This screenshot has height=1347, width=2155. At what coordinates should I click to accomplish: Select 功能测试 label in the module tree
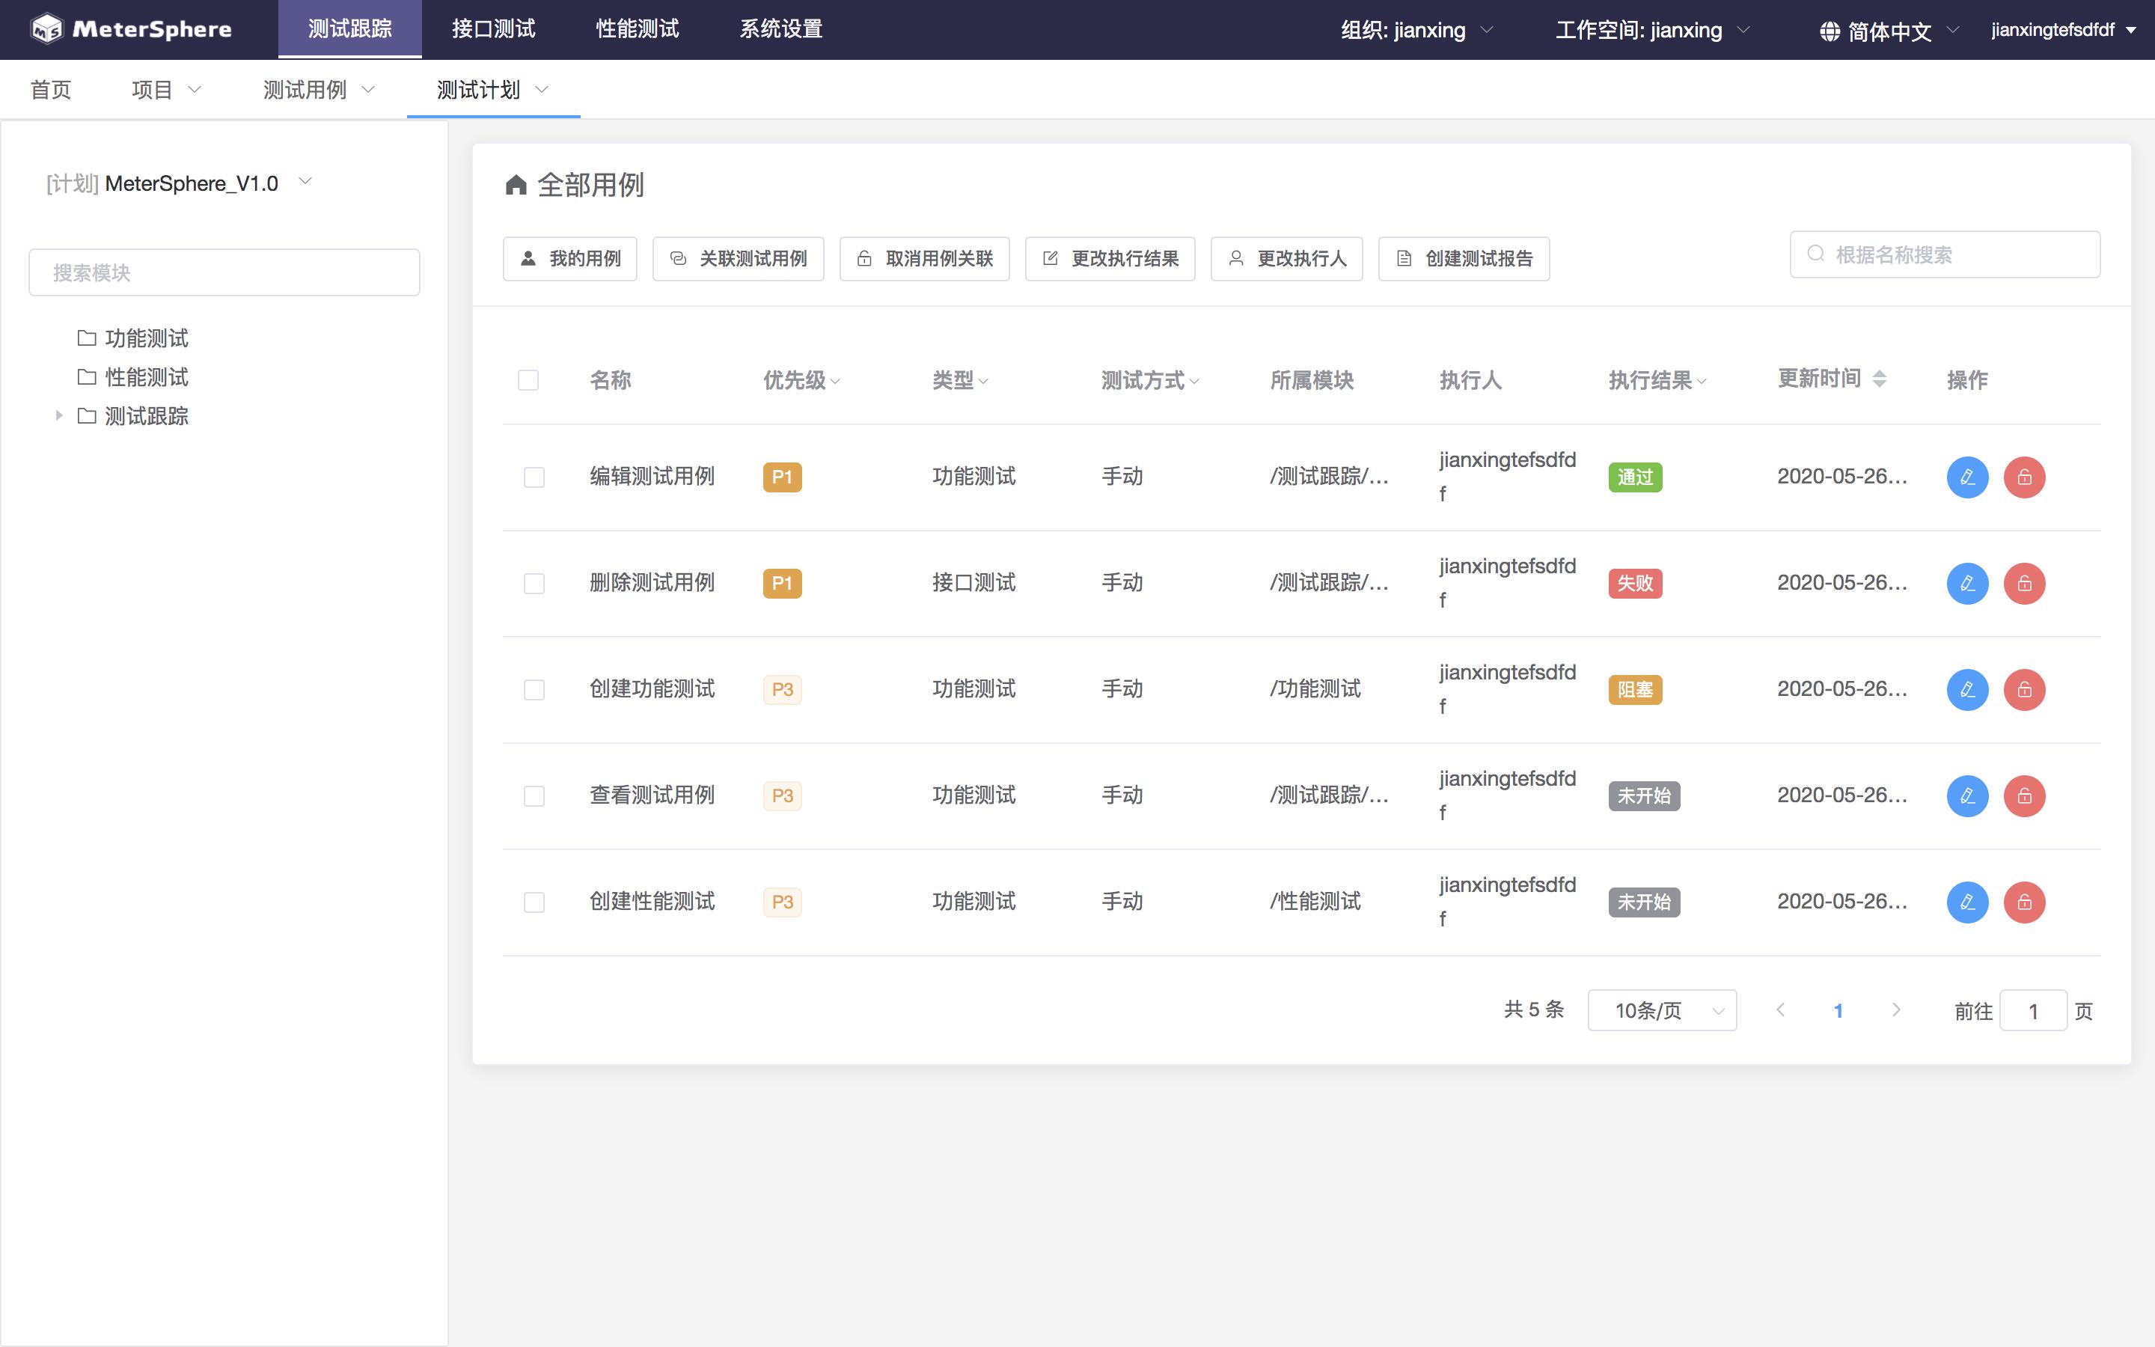pos(147,337)
